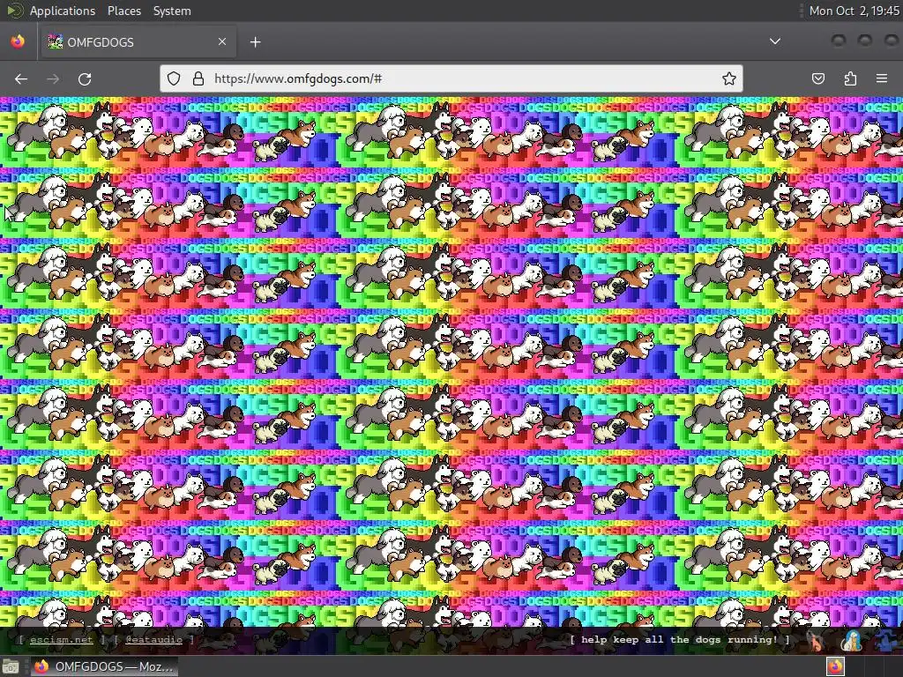Image resolution: width=903 pixels, height=677 pixels.
Task: Click the blue dog icon in footer
Action: 887,640
